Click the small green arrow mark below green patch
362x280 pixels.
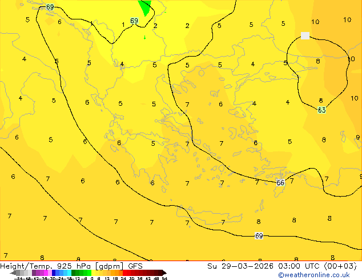point(145,37)
